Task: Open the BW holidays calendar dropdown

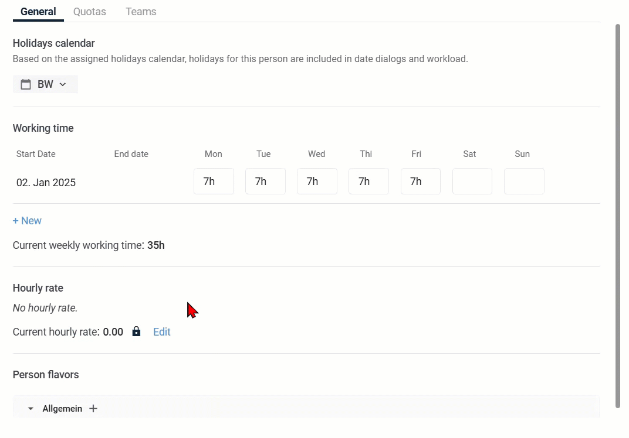Action: pos(45,84)
